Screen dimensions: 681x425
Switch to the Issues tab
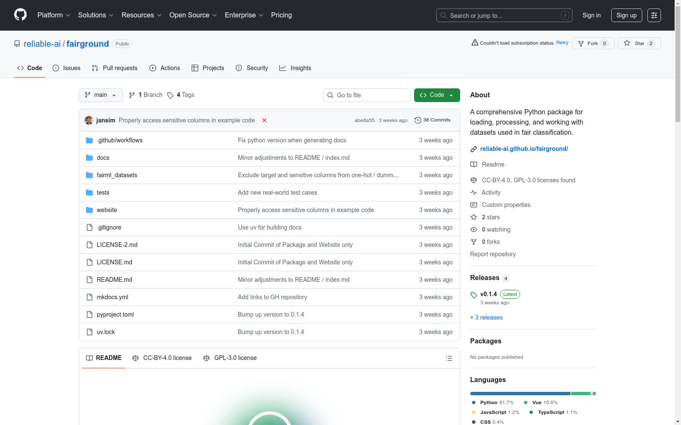pyautogui.click(x=66, y=68)
